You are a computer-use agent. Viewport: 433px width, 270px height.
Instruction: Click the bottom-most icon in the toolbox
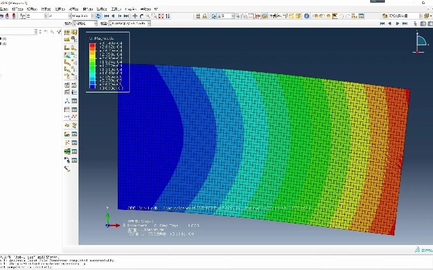click(67, 169)
